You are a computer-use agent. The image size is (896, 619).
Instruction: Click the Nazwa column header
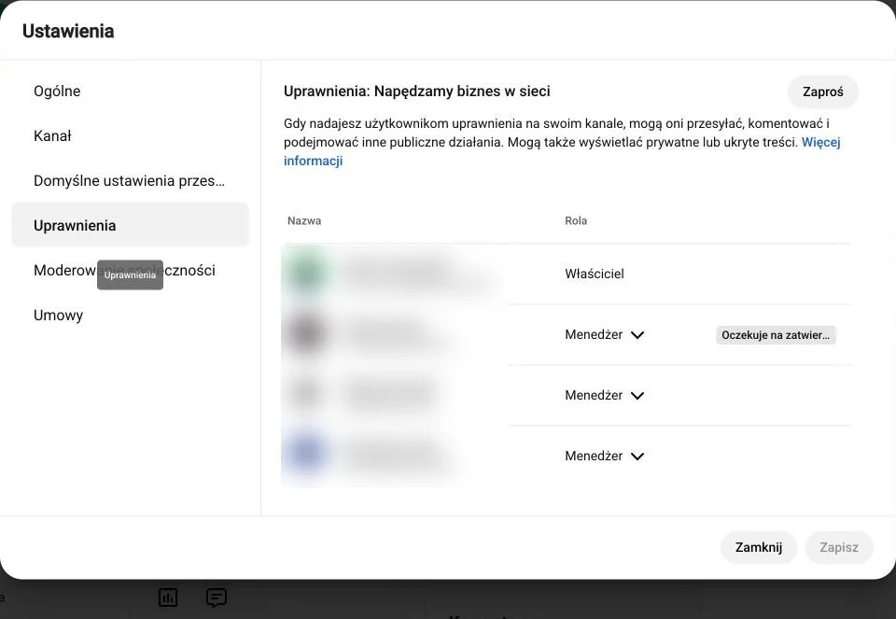(x=304, y=220)
